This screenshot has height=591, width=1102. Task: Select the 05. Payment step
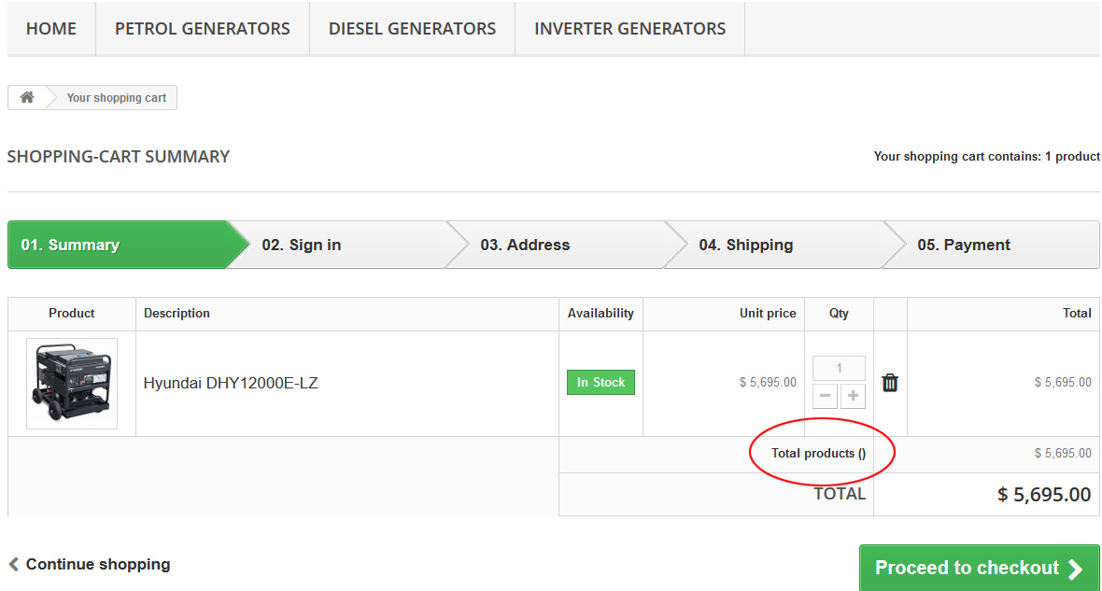(964, 245)
